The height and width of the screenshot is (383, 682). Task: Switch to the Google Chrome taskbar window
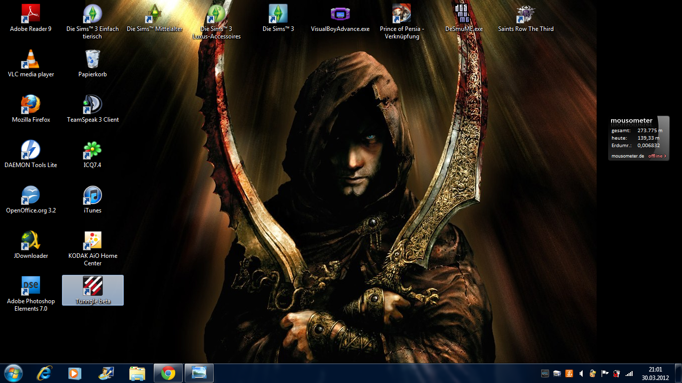pos(168,373)
